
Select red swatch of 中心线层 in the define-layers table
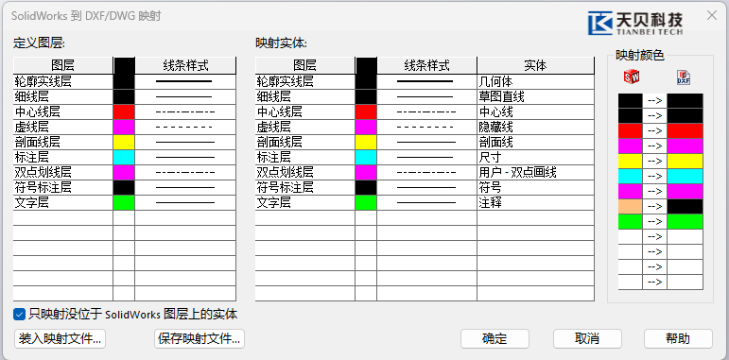pyautogui.click(x=124, y=111)
